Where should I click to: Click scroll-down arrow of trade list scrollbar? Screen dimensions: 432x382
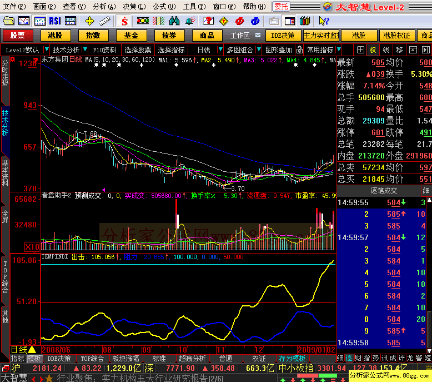point(429,350)
